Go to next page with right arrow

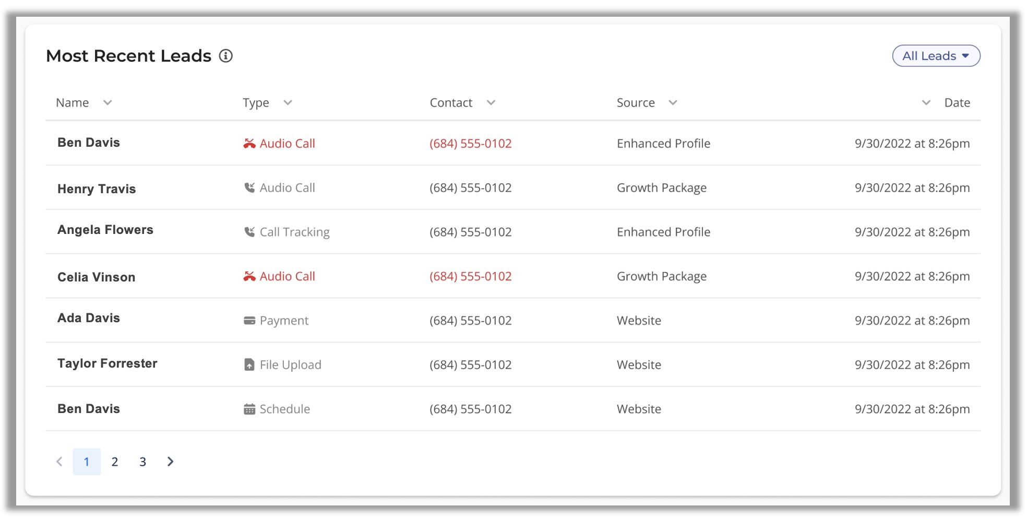[170, 462]
